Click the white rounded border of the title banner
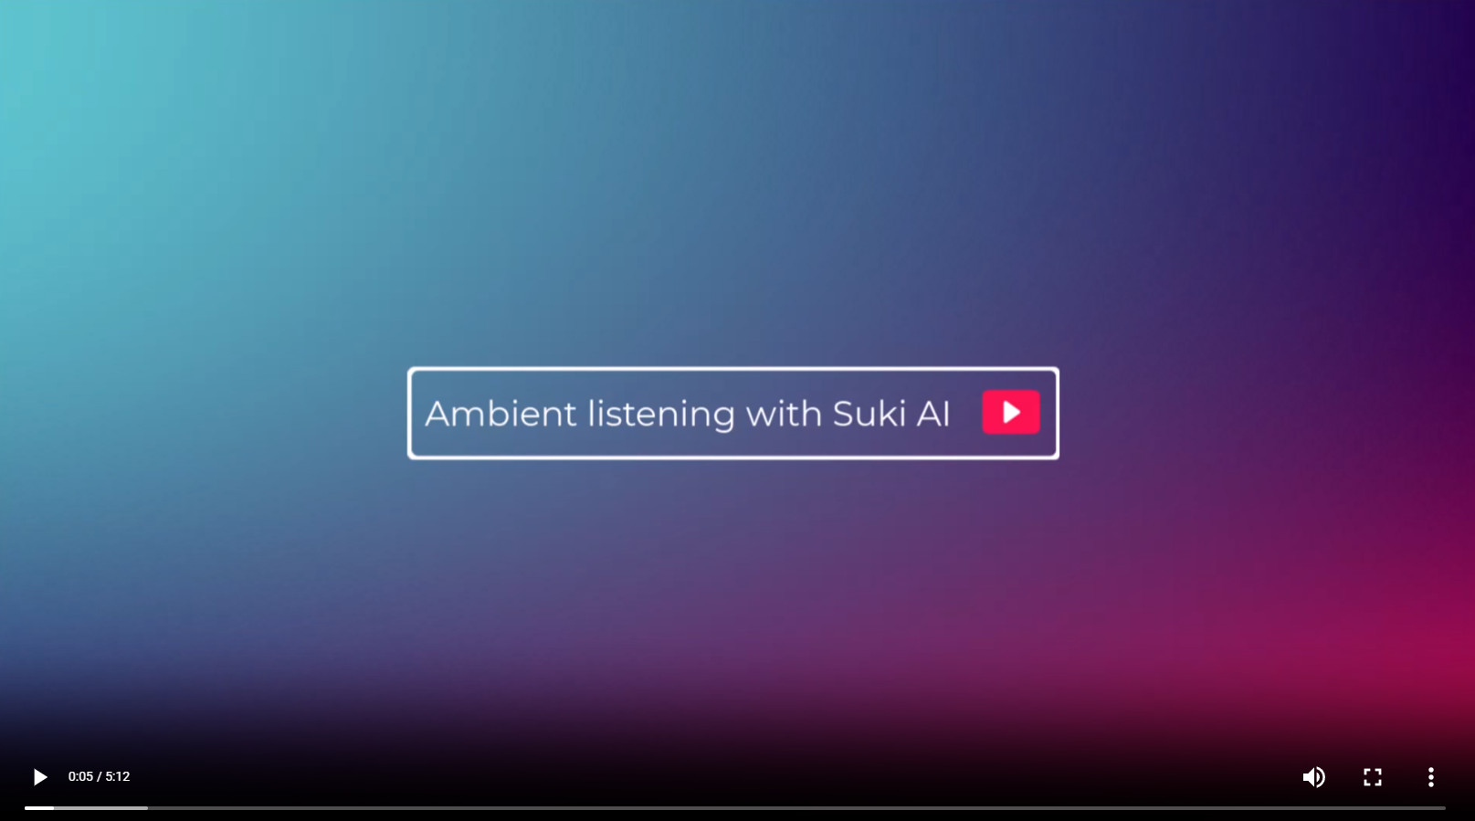Viewport: 1475px width, 821px height. point(733,369)
